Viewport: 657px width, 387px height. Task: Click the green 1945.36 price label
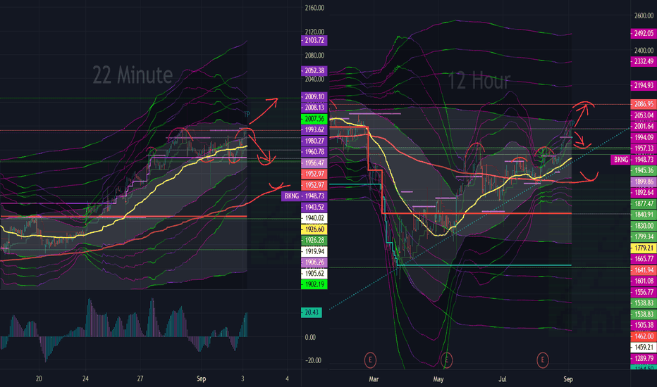pyautogui.click(x=643, y=171)
